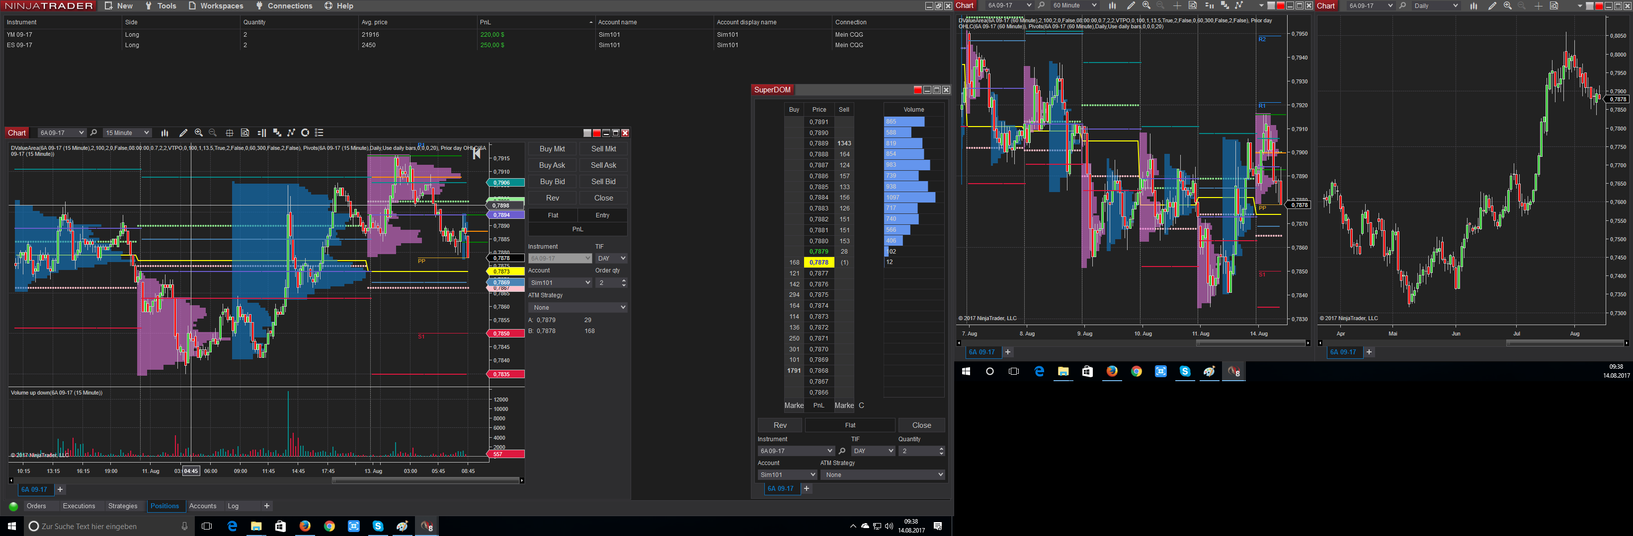Screen dimensions: 1633x536
Task: Click gray link square in the 60 Minute chart
Action: pyautogui.click(x=1271, y=5)
